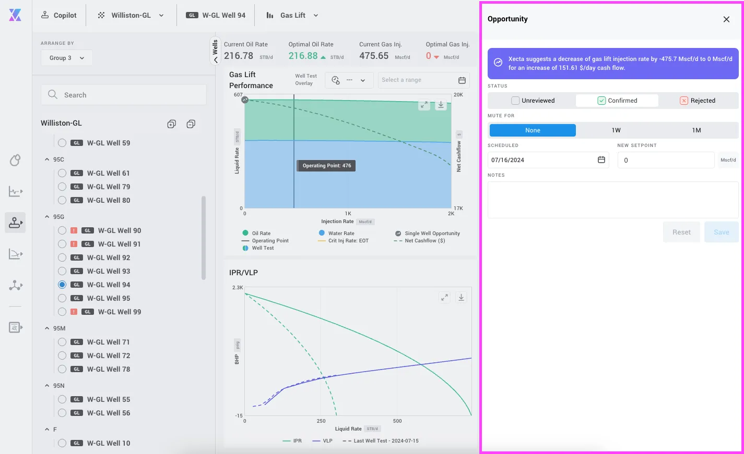Download the IPR/VLP chart
The image size is (744, 454).
(x=461, y=297)
